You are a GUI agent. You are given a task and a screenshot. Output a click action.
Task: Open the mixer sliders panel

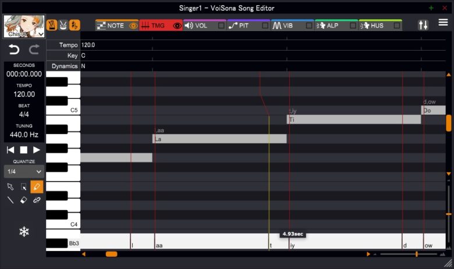click(x=423, y=25)
